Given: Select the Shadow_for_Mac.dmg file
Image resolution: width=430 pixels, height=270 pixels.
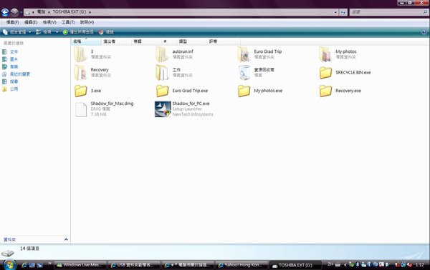Looking at the screenshot, I should [104, 109].
